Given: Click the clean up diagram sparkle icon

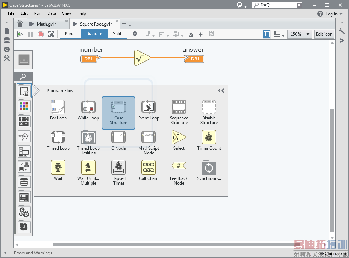Looking at the screenshot, I should [x=201, y=34].
